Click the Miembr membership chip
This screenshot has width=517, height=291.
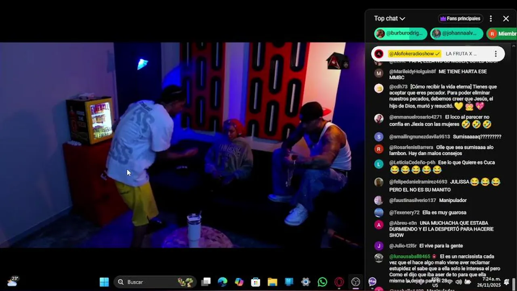click(502, 34)
